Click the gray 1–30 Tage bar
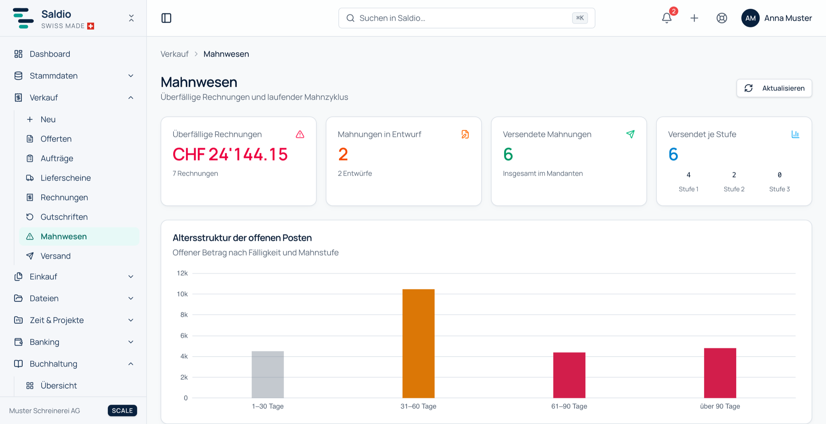This screenshot has width=826, height=424. (x=268, y=374)
